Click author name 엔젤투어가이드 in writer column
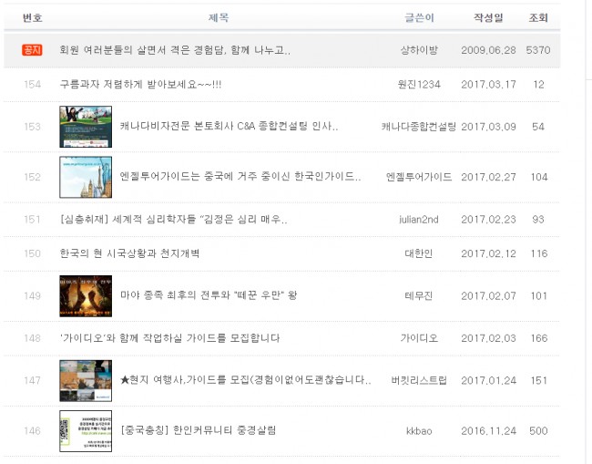This screenshot has width=592, height=464. (419, 177)
